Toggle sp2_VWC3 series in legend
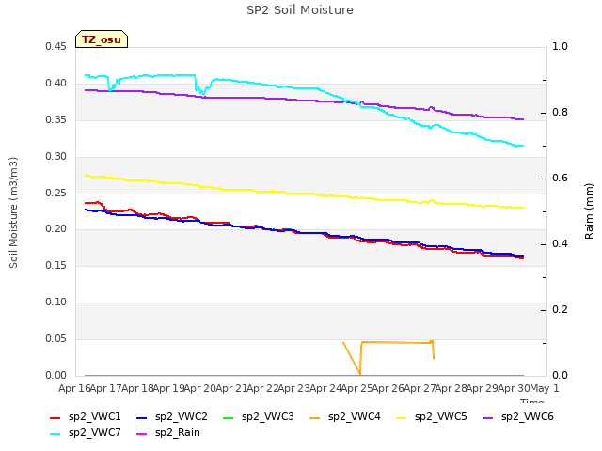602x451 pixels. click(x=259, y=417)
